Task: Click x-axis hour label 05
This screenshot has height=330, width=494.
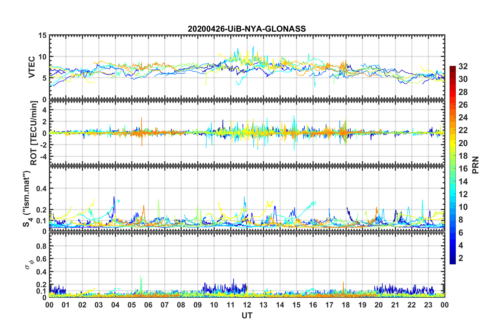Action: pyautogui.click(x=132, y=305)
